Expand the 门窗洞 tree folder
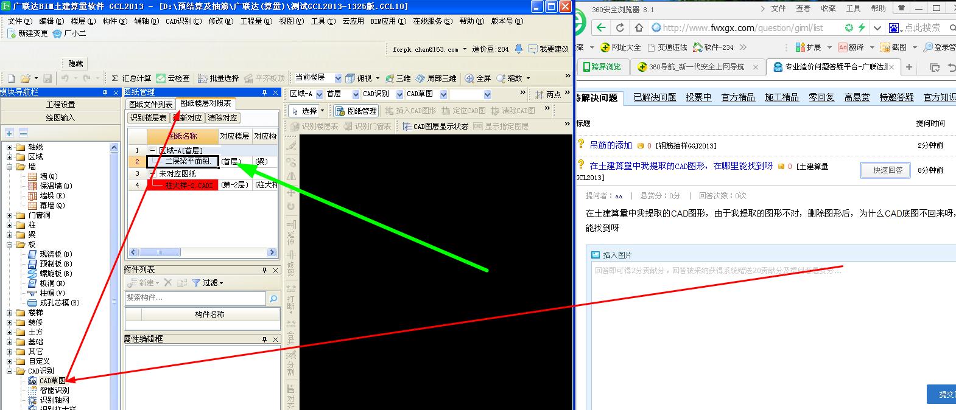The height and width of the screenshot is (410, 956). (x=9, y=215)
